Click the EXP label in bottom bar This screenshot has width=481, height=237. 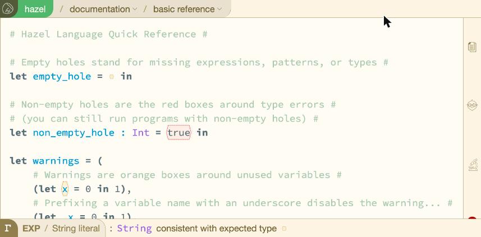tap(31, 229)
